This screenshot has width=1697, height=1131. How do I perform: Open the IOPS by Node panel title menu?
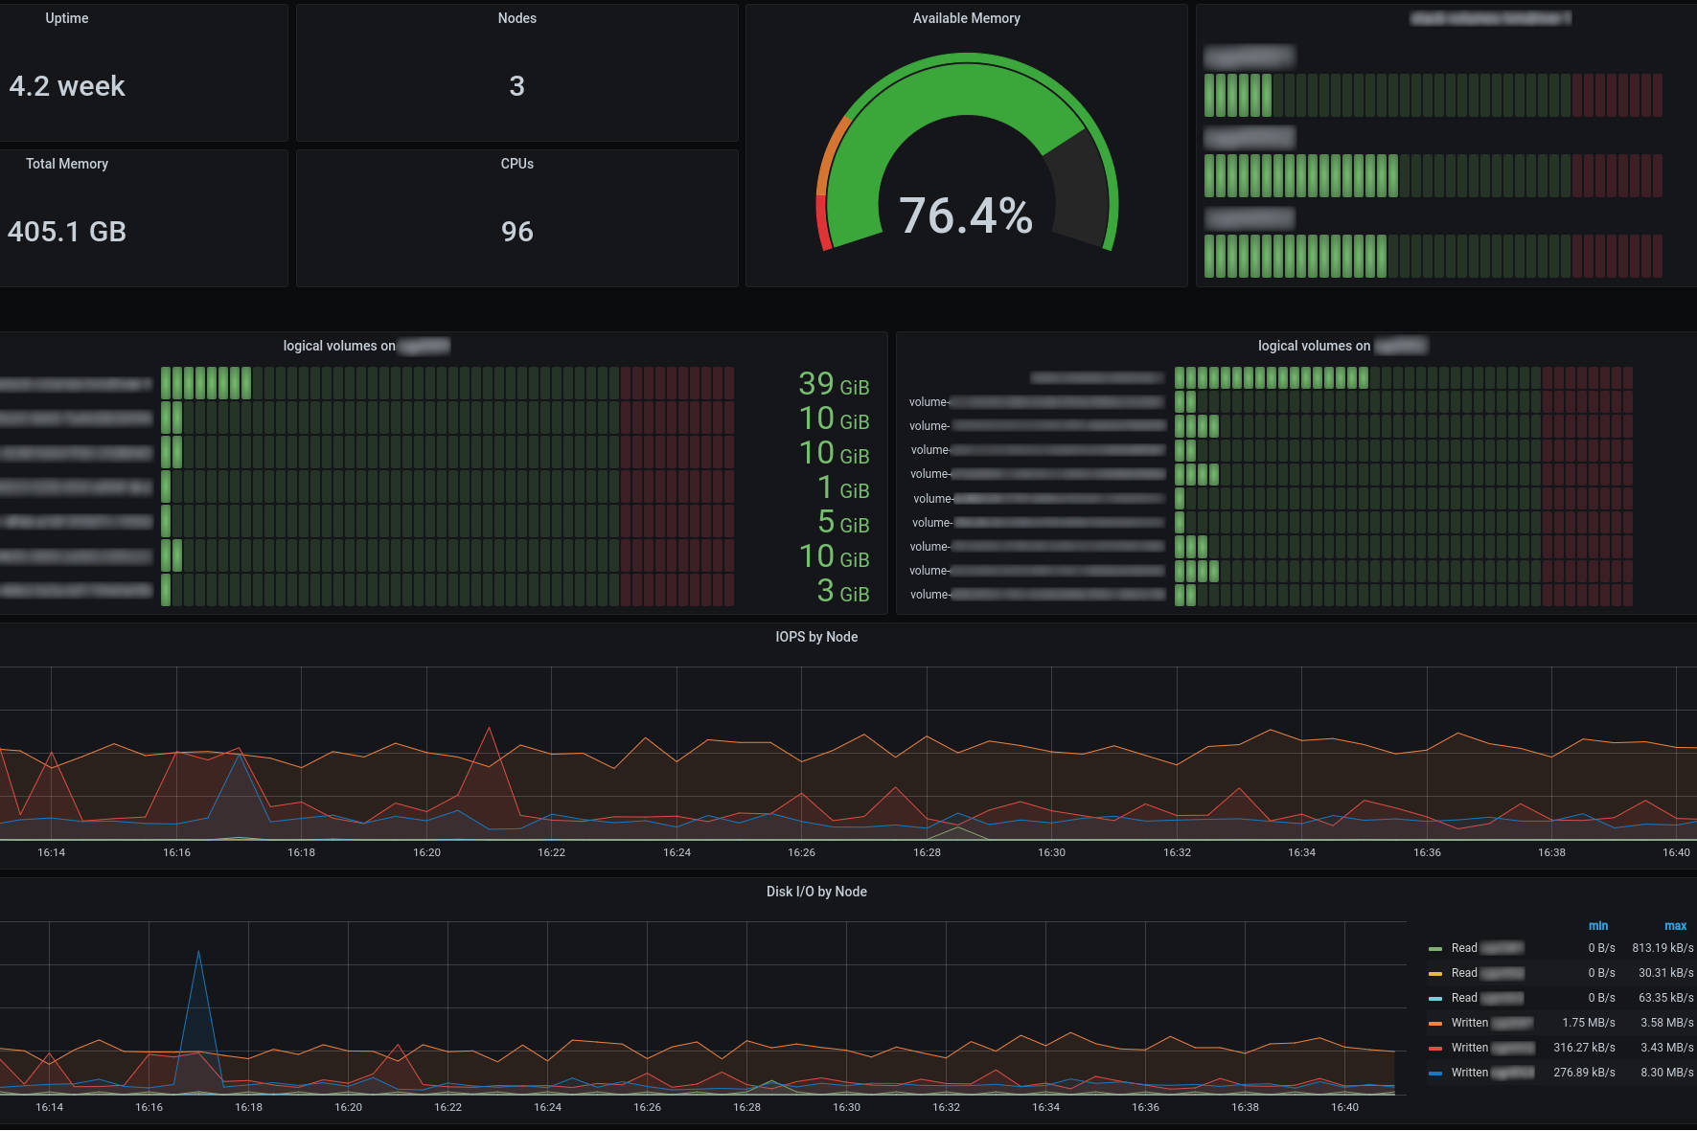coord(816,637)
